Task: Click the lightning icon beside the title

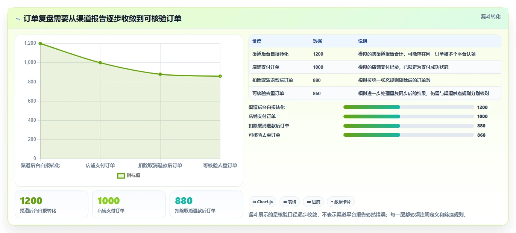Action: pyautogui.click(x=18, y=18)
